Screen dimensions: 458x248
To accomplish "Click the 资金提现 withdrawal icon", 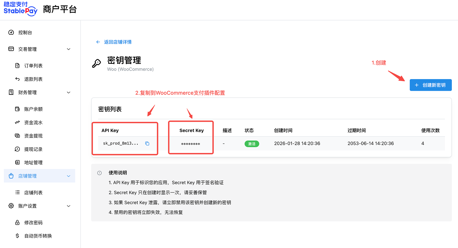I will coord(18,136).
